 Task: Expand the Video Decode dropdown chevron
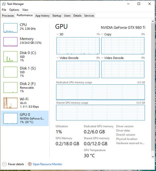coord(102,58)
